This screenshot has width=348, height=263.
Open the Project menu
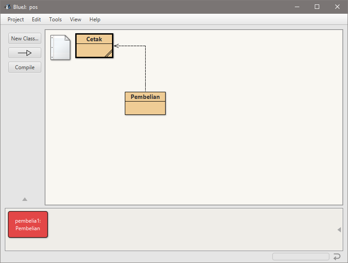(x=15, y=20)
